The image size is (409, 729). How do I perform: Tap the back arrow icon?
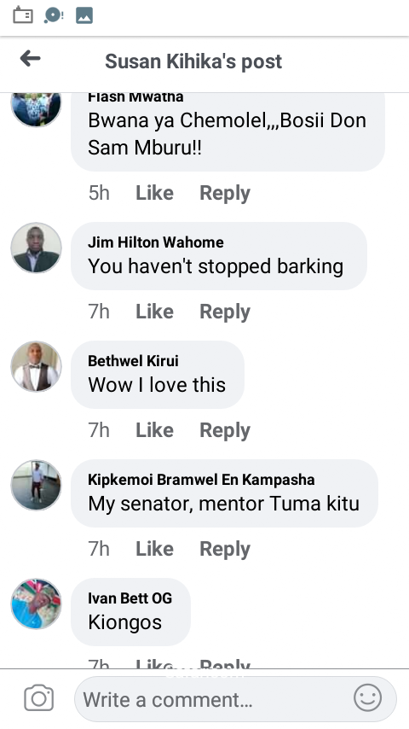(30, 59)
